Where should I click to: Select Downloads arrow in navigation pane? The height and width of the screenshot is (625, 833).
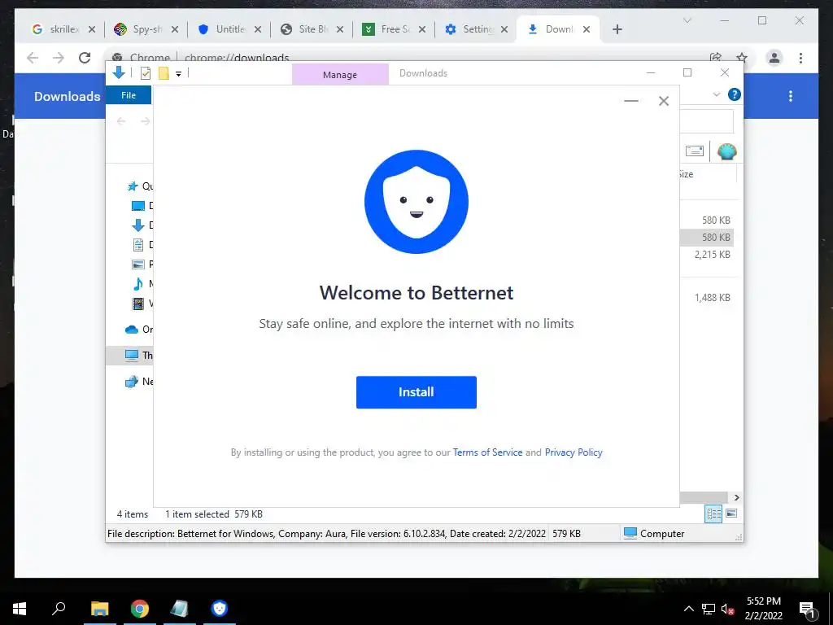pyautogui.click(x=138, y=225)
